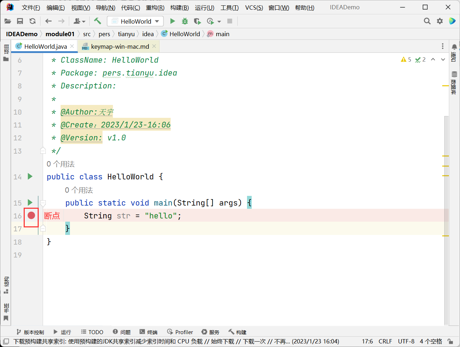This screenshot has width=460, height=347.
Task: Open the 结构 structure tool window
Action: 6,285
